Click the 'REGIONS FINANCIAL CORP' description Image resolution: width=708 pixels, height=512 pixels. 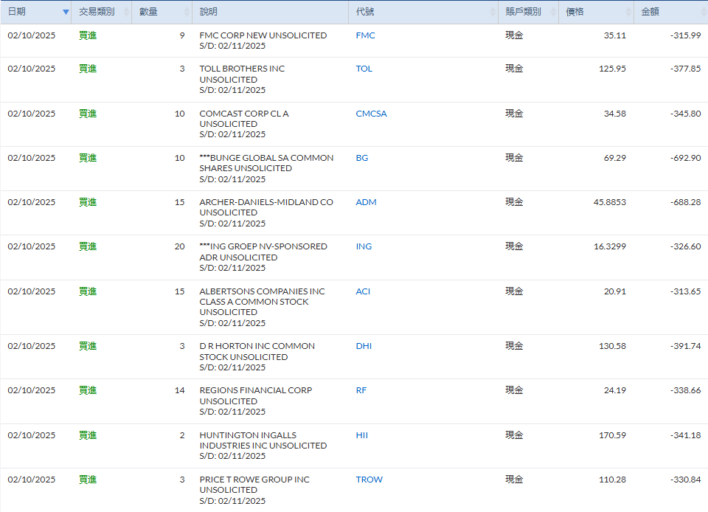pos(256,390)
